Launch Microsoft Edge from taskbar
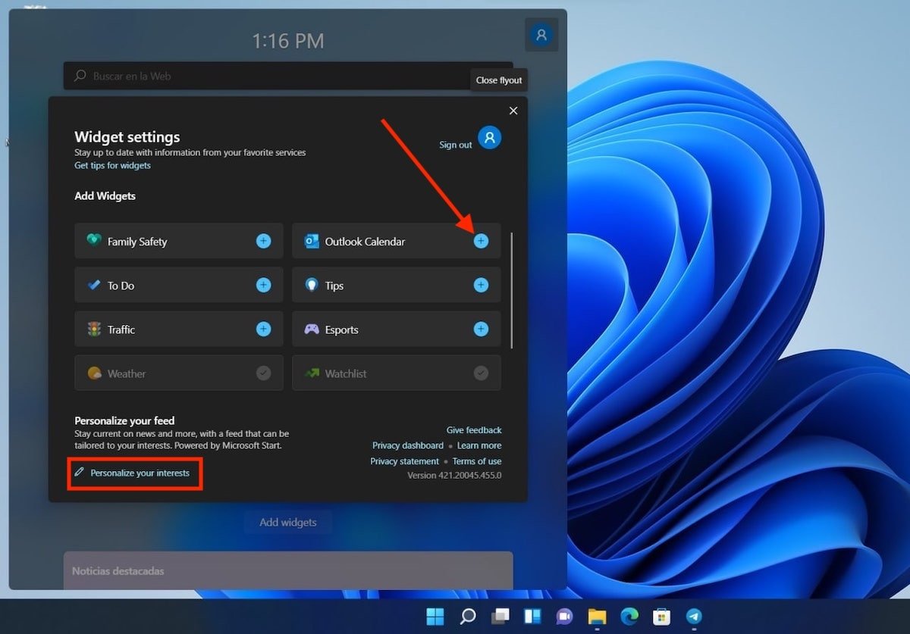Viewport: 910px width, 634px height. pos(629,617)
